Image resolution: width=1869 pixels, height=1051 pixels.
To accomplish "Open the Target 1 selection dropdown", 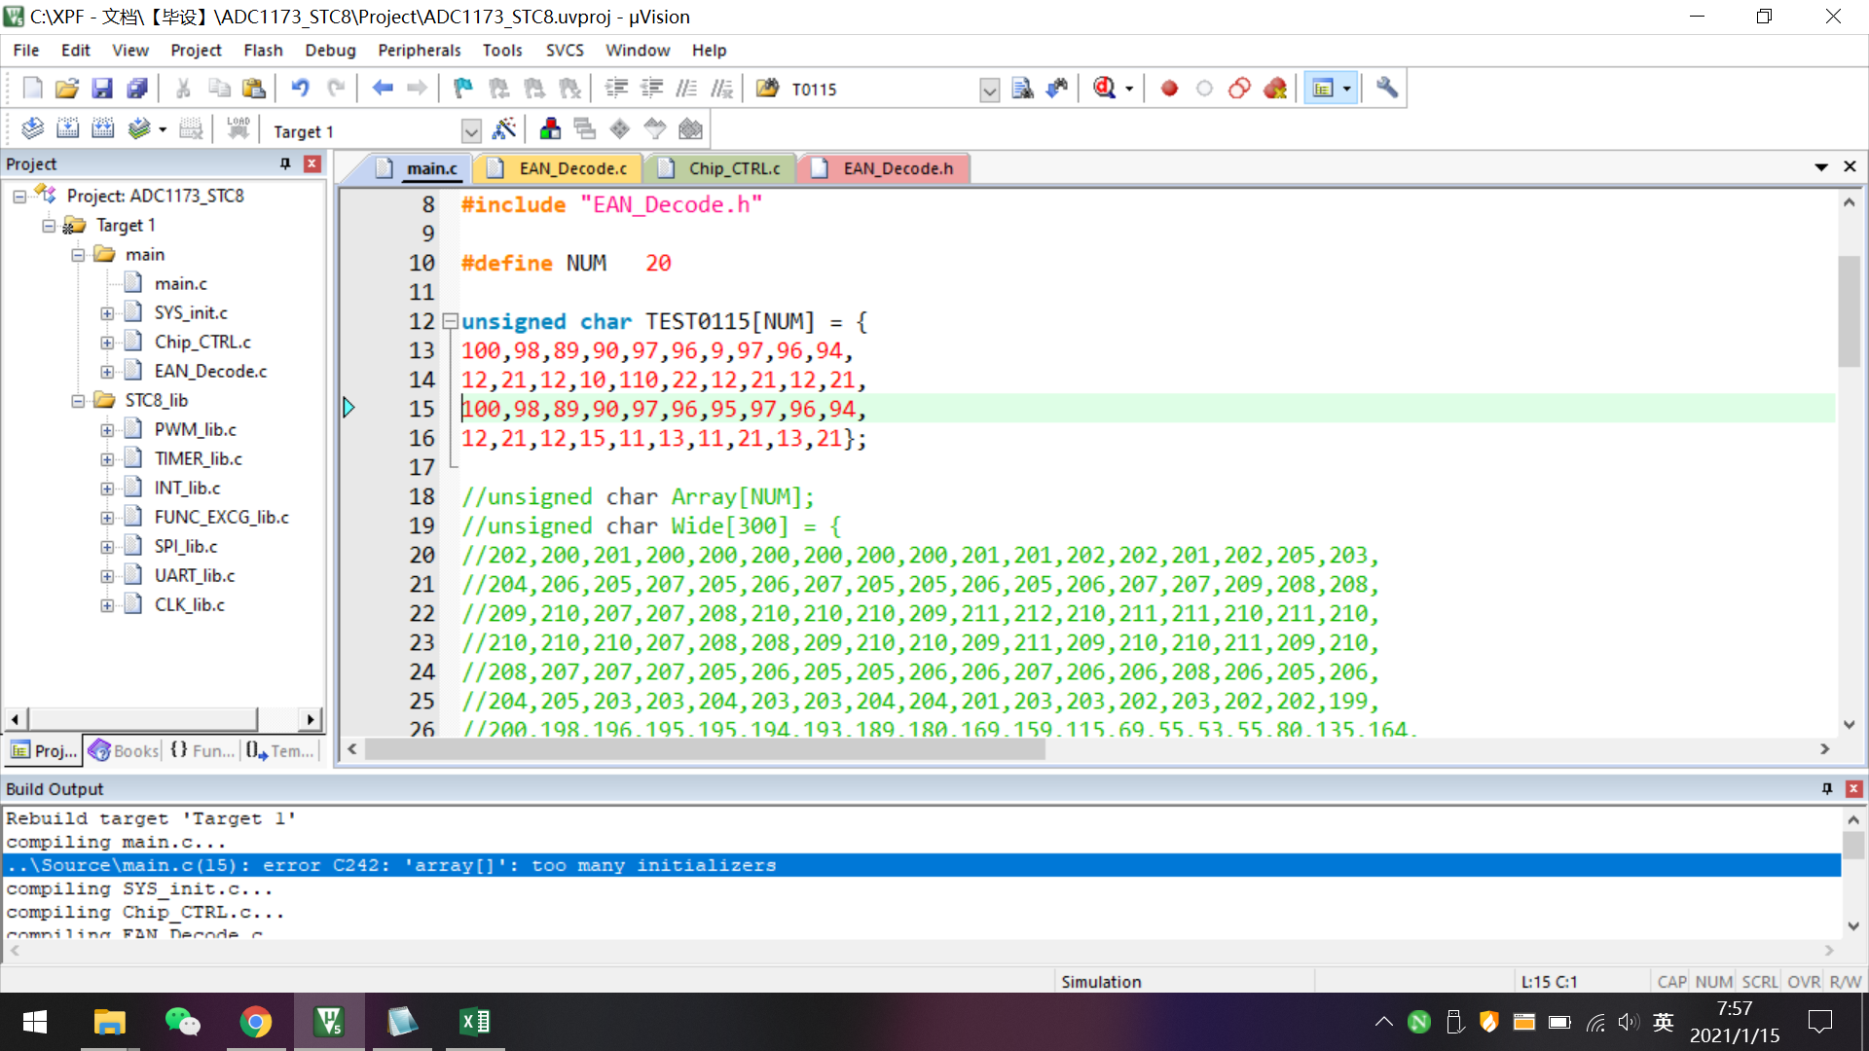I will pos(471,131).
